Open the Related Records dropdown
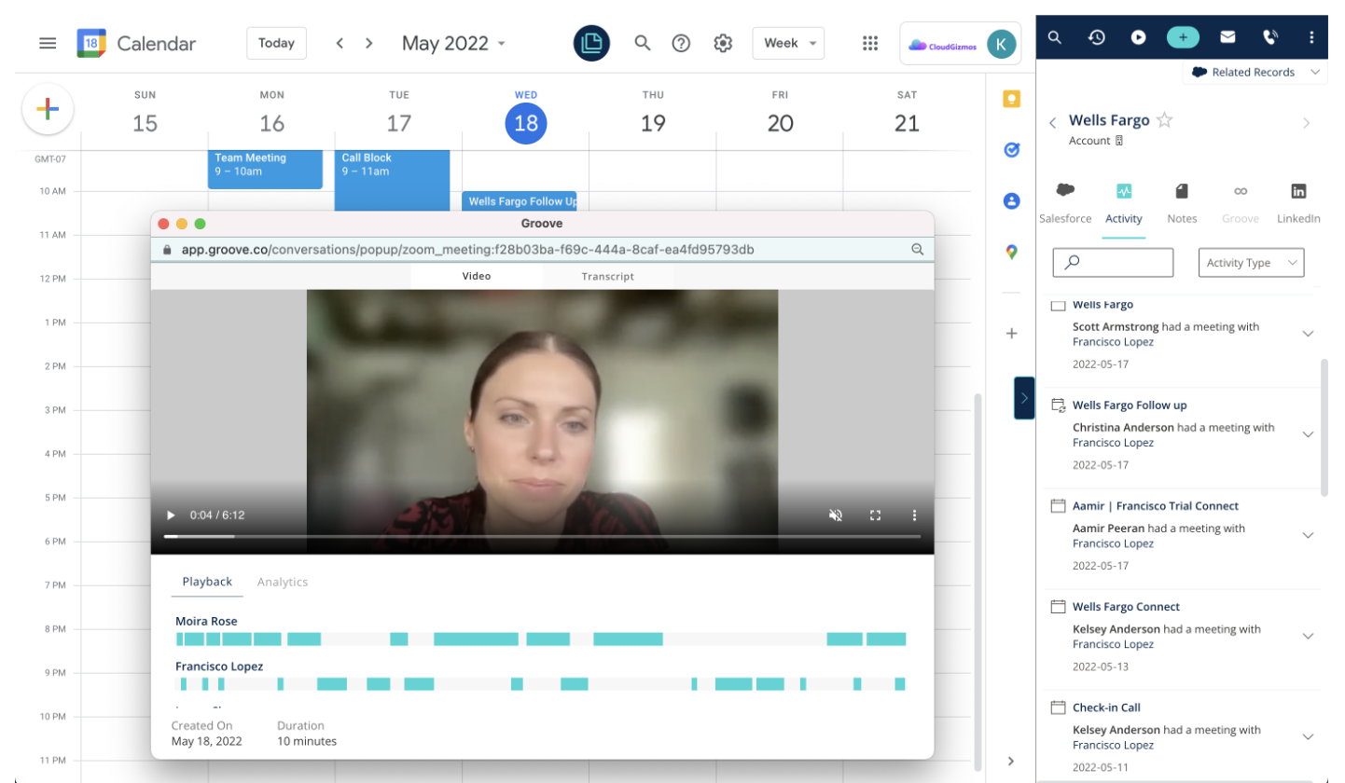The height and width of the screenshot is (783, 1345). (1256, 72)
